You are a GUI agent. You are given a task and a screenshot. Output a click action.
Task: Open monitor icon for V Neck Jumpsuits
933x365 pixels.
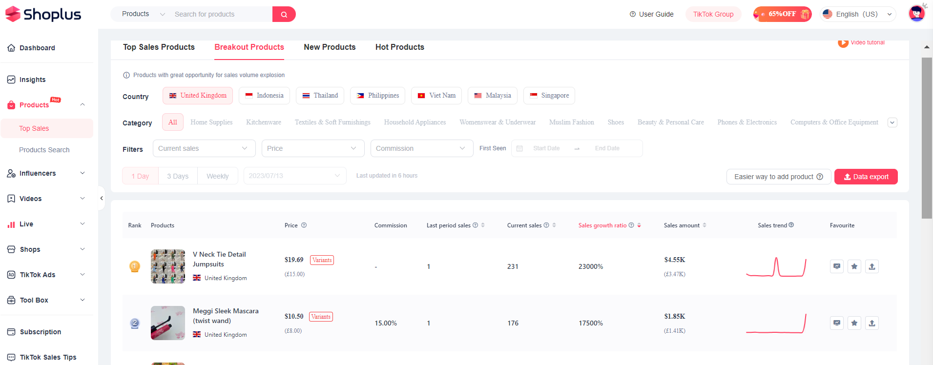(837, 266)
